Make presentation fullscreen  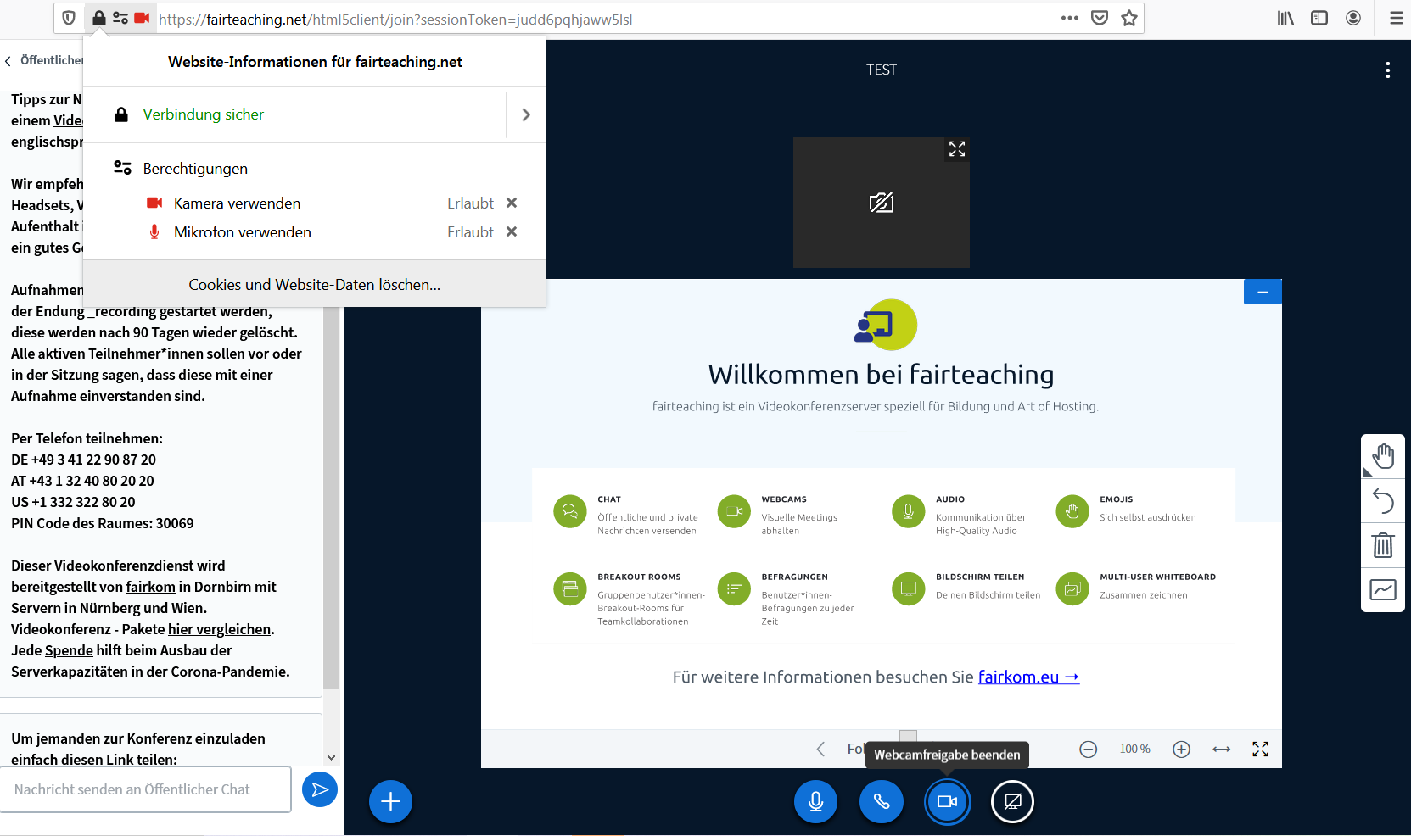(x=1261, y=749)
